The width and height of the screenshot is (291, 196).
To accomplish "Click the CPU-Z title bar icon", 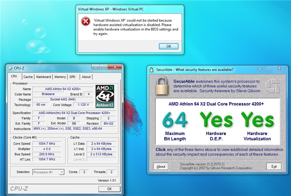I will point(10,68).
